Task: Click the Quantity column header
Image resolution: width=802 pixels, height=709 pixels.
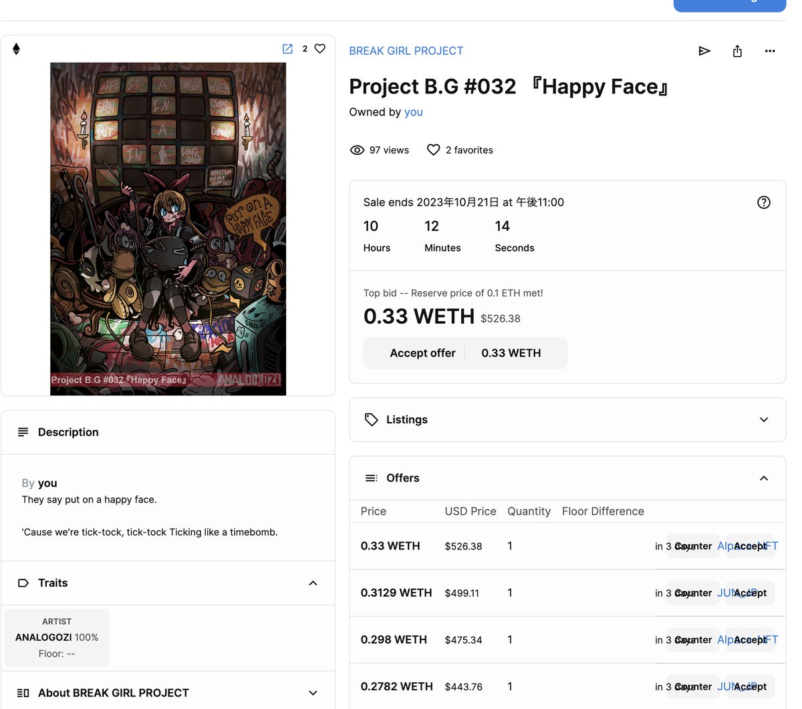Action: [529, 511]
